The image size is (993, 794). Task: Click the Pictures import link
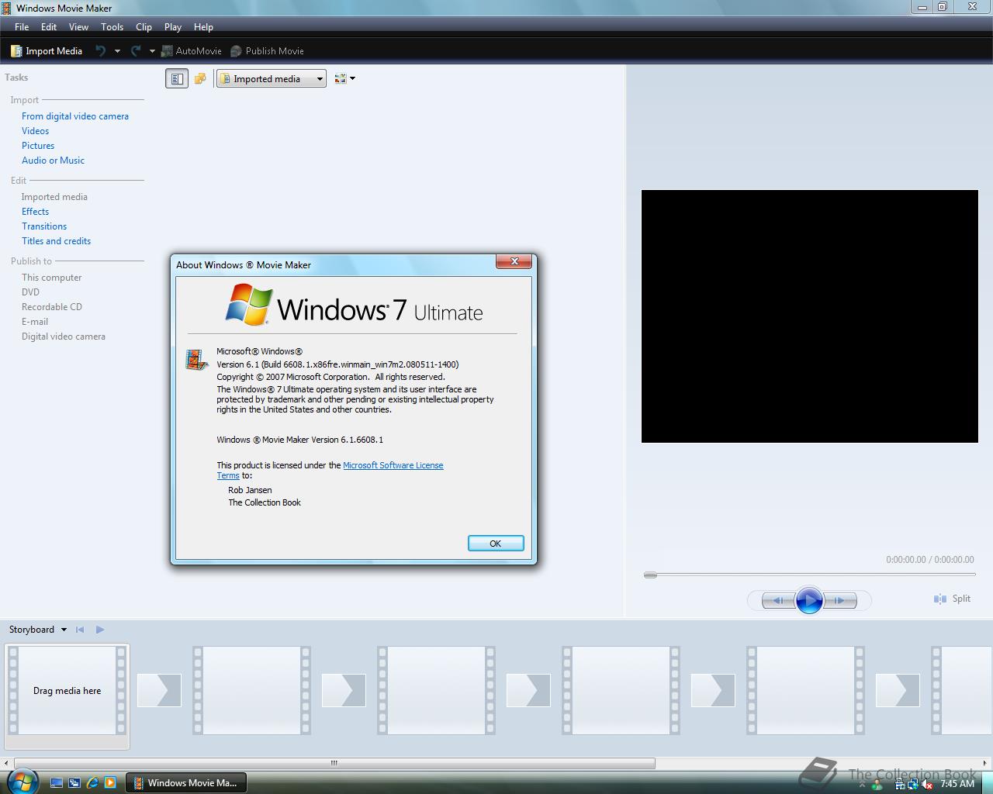(x=38, y=146)
